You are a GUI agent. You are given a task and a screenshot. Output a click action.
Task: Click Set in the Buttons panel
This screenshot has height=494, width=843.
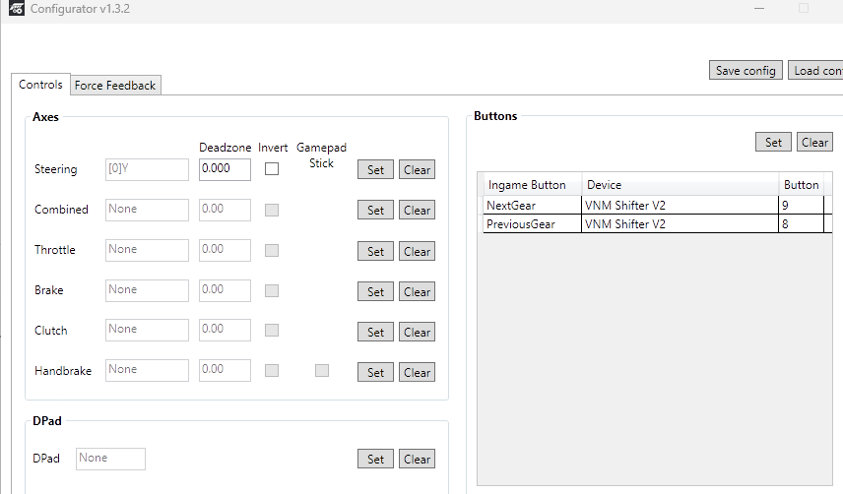pyautogui.click(x=773, y=142)
